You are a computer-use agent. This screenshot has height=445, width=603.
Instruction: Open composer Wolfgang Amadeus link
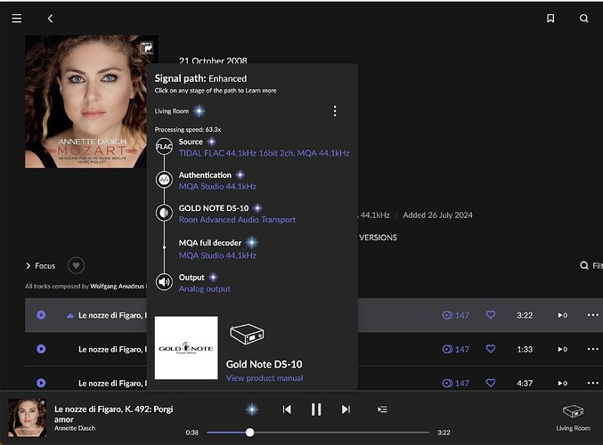point(118,287)
